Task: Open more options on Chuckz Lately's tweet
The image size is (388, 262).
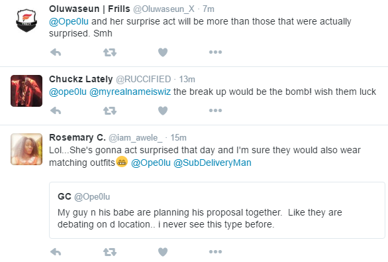Action: click(x=215, y=110)
